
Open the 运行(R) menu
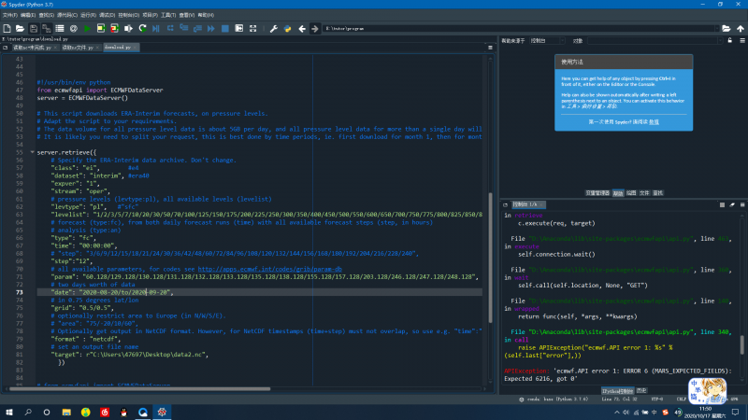click(x=89, y=17)
